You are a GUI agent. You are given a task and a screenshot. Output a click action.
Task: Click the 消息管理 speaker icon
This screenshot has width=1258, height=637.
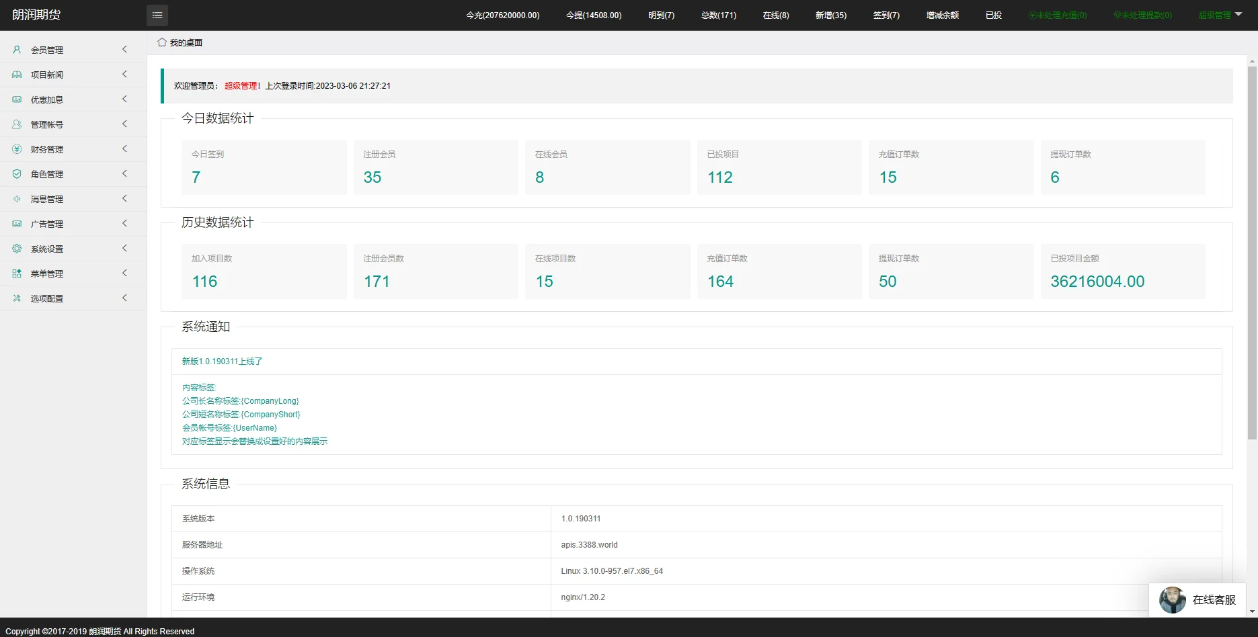pyautogui.click(x=17, y=199)
